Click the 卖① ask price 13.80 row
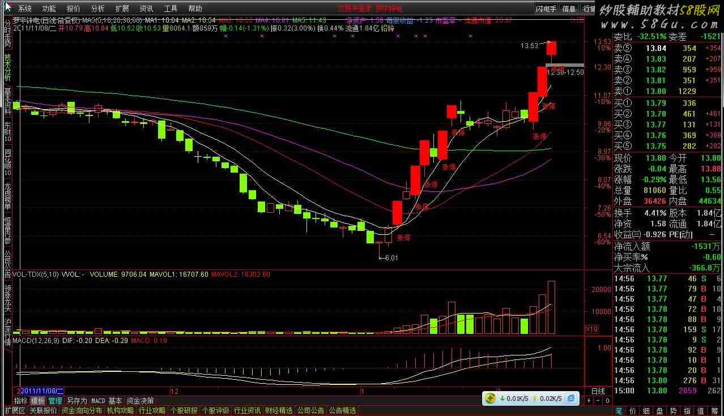This screenshot has height=416, width=724. [668, 91]
